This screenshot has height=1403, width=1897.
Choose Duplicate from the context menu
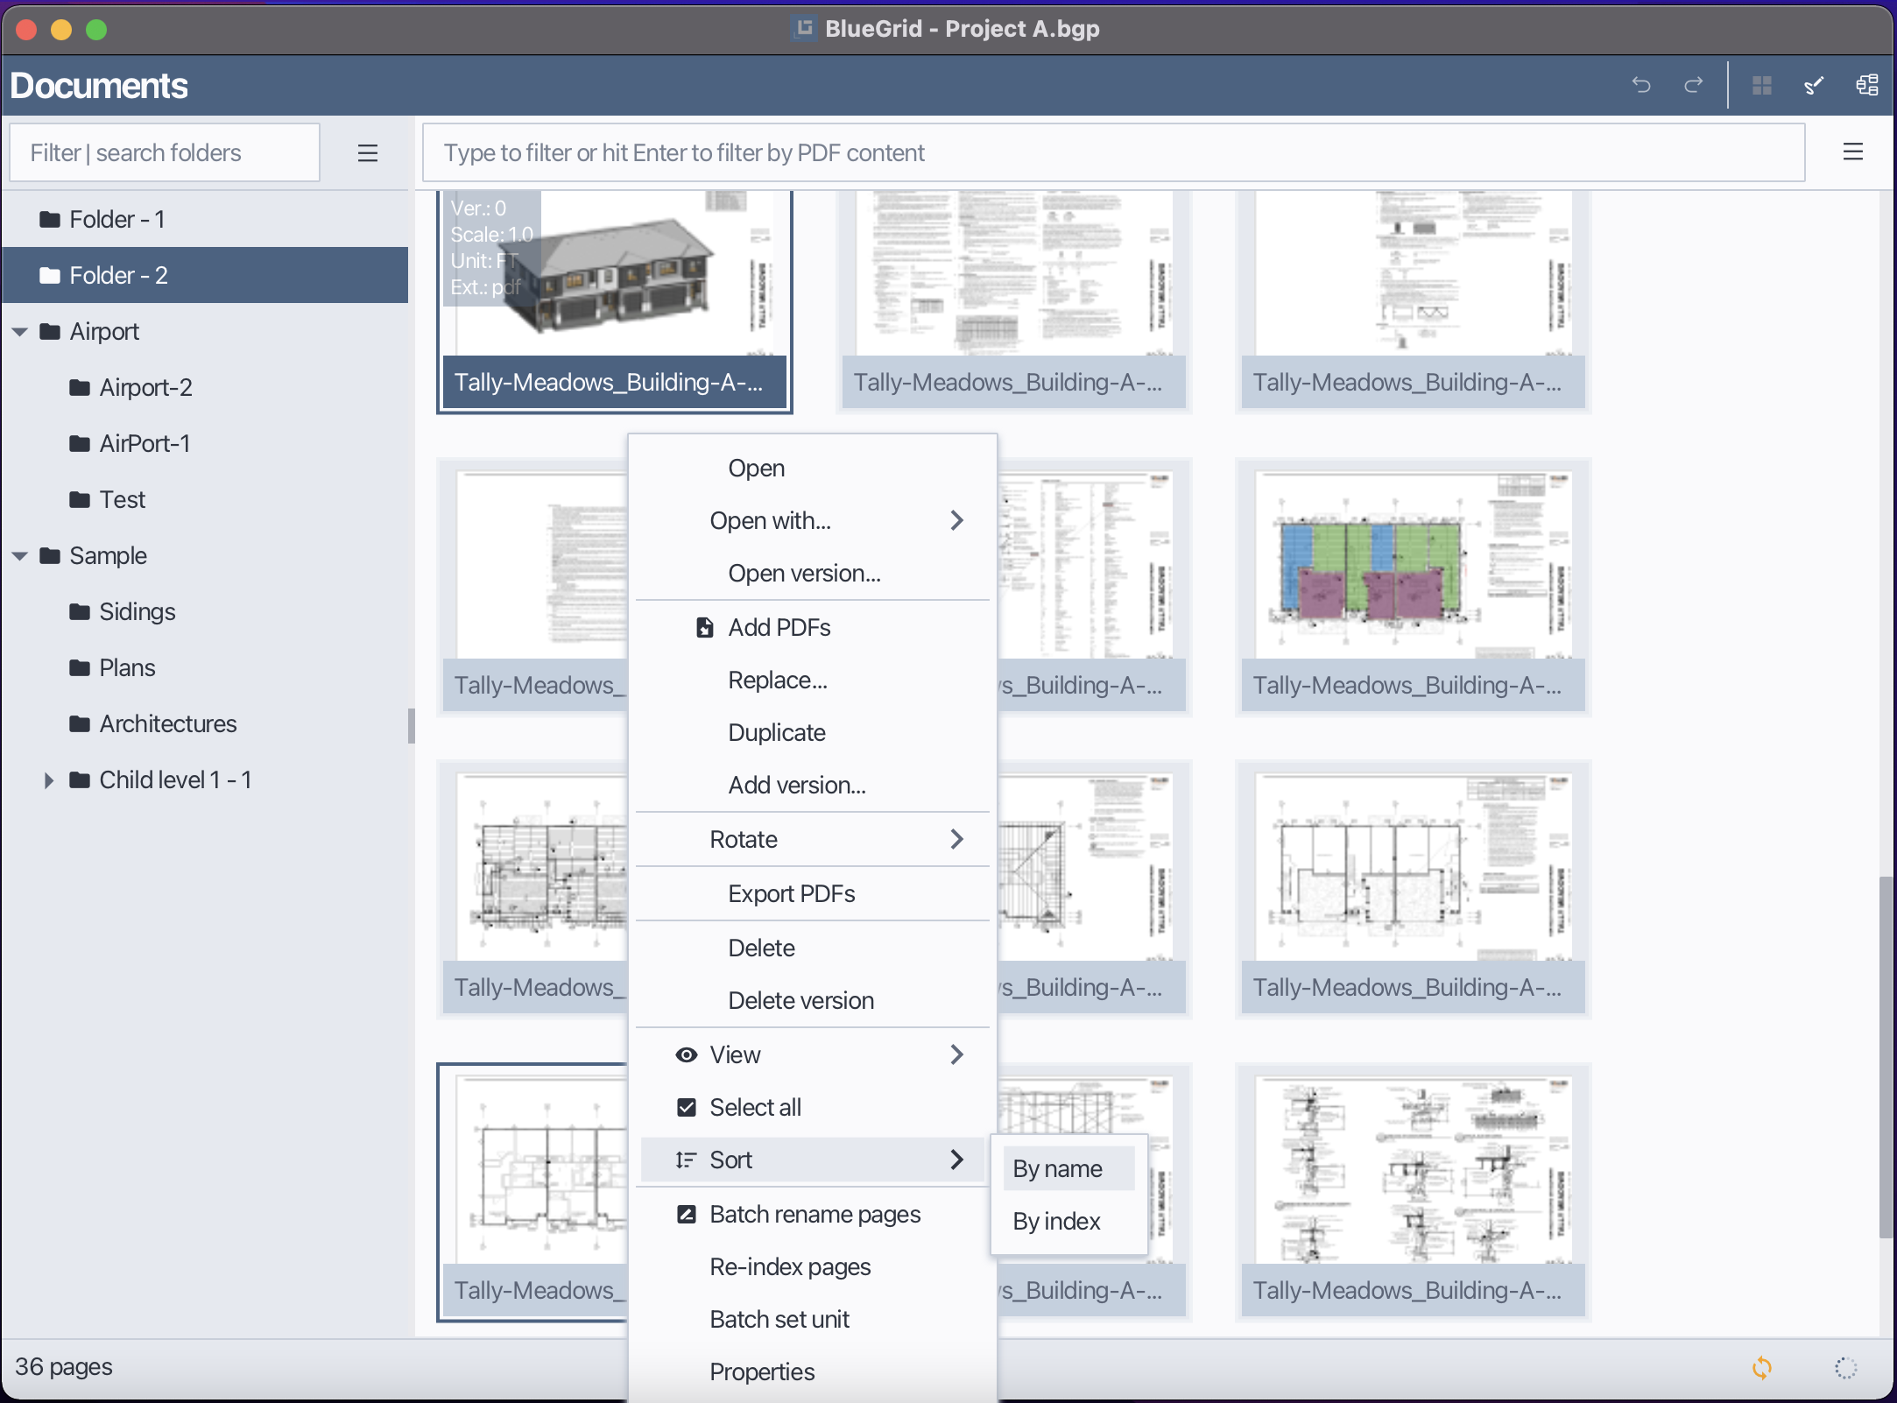776,732
